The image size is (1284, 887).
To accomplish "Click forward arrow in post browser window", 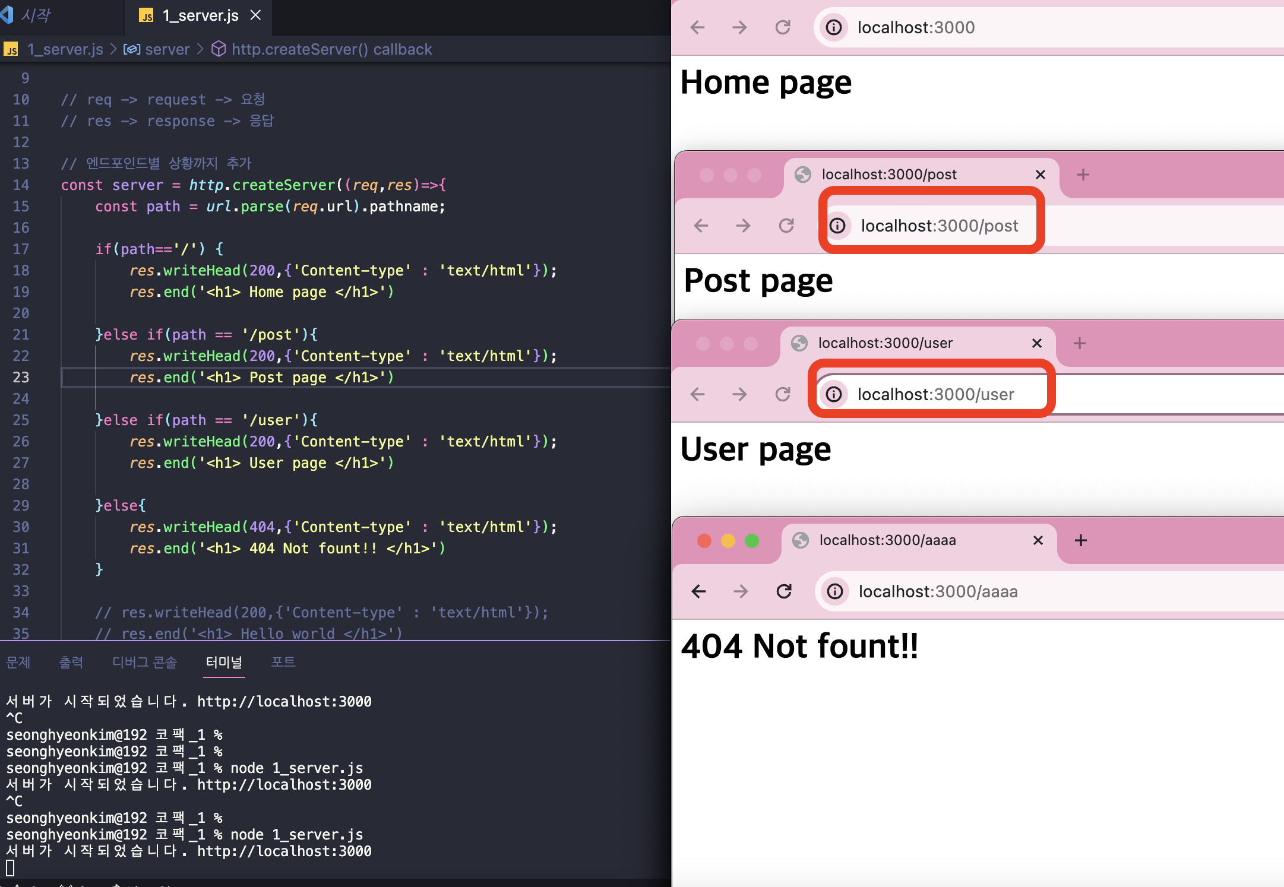I will 744,226.
